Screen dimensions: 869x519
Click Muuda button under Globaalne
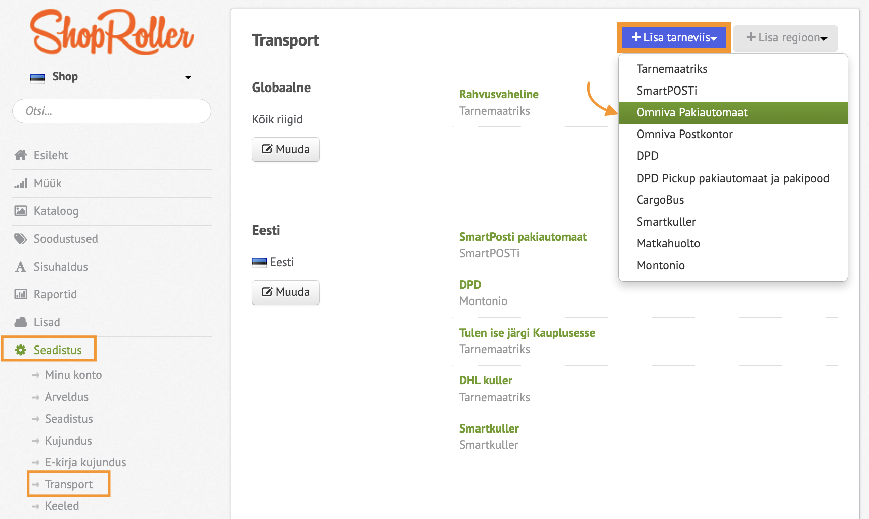pyautogui.click(x=286, y=149)
